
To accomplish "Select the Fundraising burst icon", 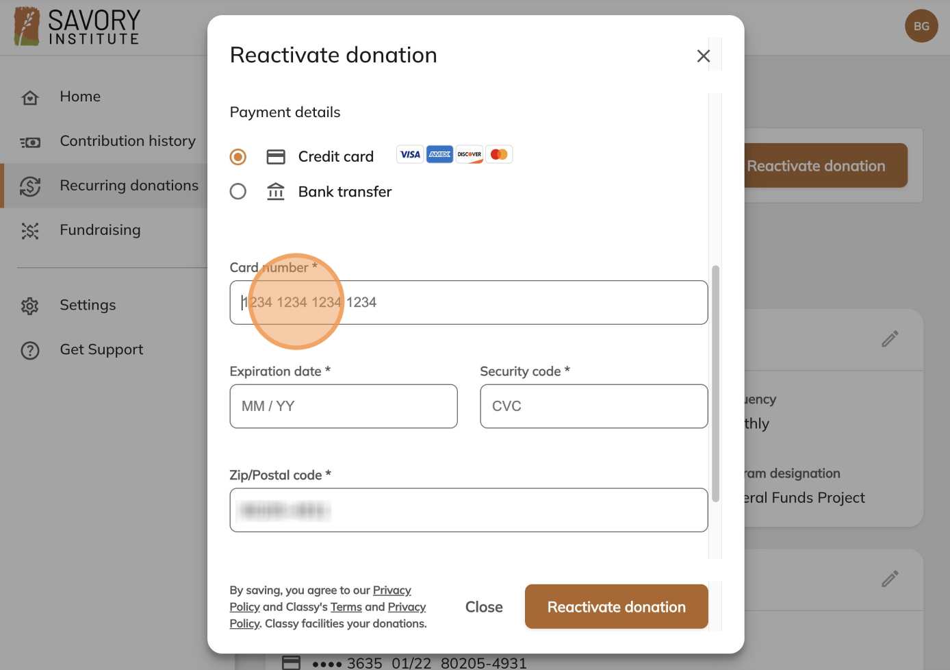I will click(x=30, y=231).
